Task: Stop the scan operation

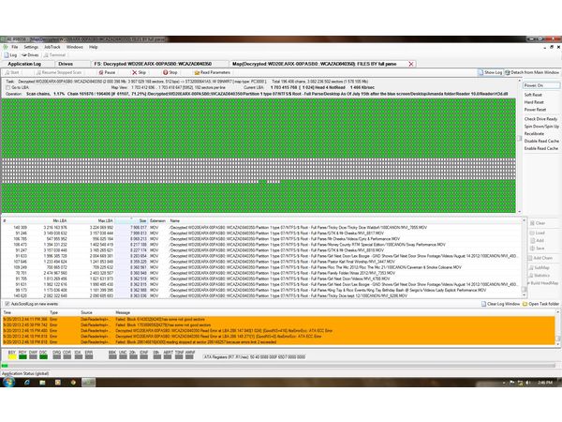Action: click(170, 71)
